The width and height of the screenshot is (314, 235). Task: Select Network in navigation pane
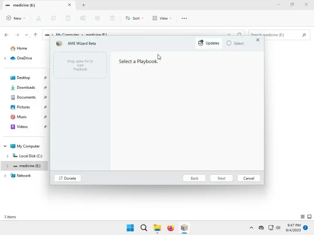pyautogui.click(x=24, y=175)
